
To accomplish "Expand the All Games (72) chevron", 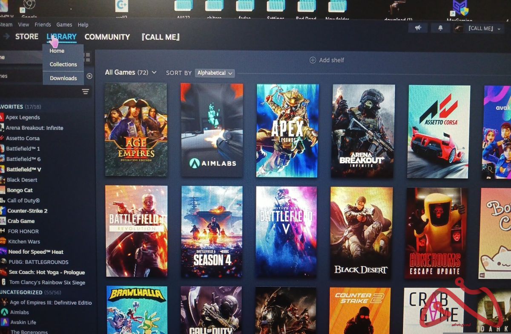I will (x=154, y=73).
